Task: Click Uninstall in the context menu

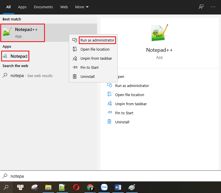Action: point(87,77)
